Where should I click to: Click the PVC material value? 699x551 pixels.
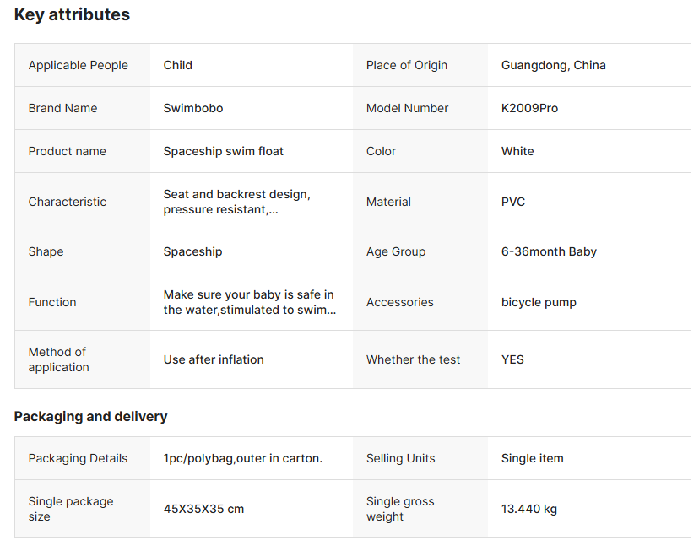click(x=512, y=202)
